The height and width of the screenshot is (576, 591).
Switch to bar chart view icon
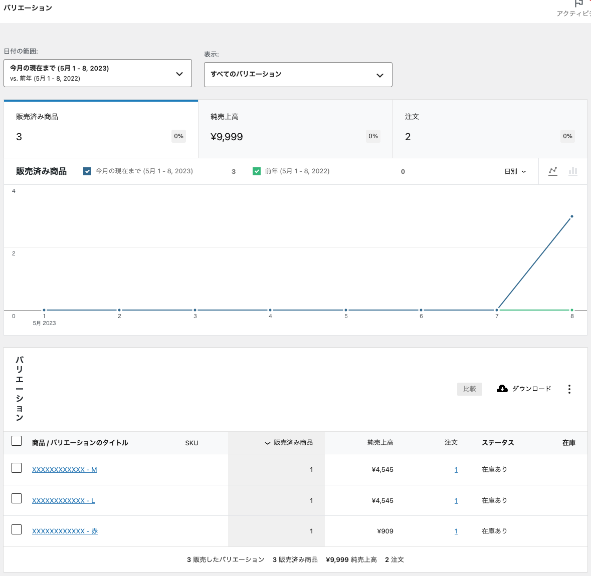[x=573, y=171]
